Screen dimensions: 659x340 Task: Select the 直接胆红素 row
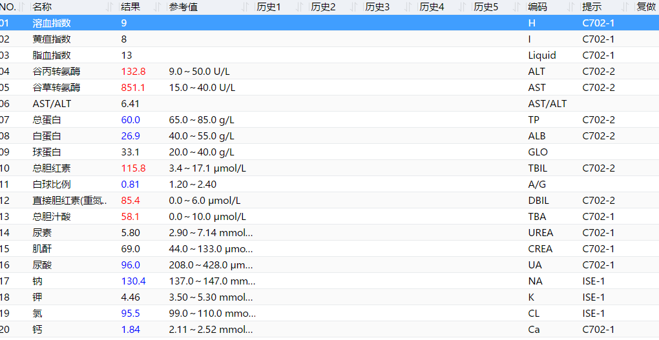click(x=70, y=200)
